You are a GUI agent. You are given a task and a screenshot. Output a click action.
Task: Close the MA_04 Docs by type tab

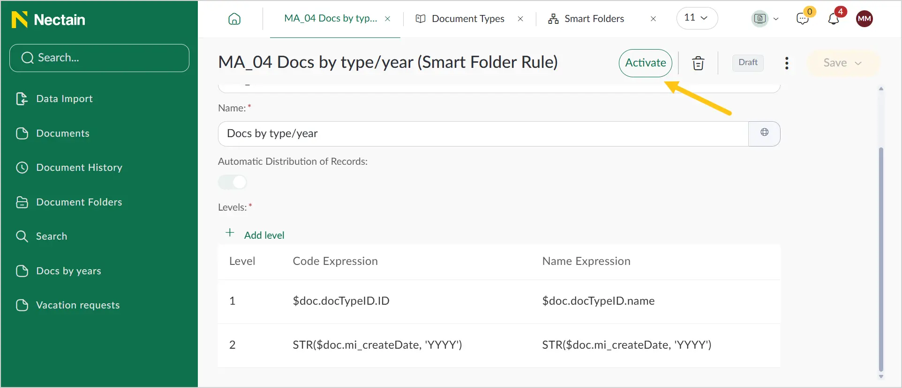point(388,19)
